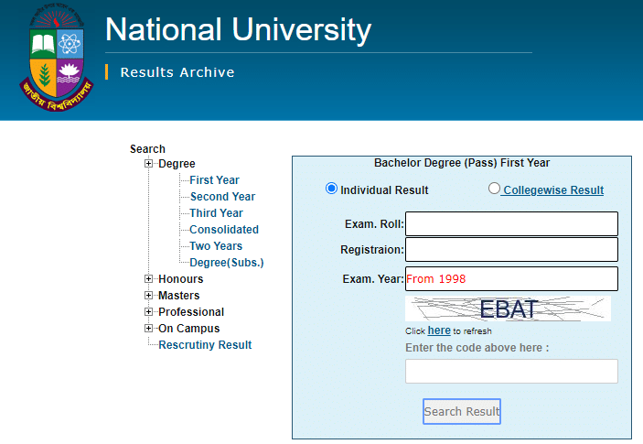This screenshot has width=643, height=444.
Task: Click the Exam. Year input field
Action: [x=511, y=278]
